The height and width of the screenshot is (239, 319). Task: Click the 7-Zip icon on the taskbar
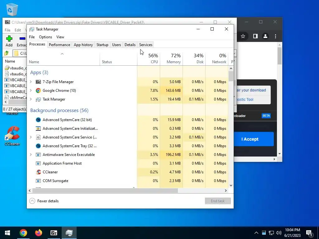pyautogui.click(x=54, y=233)
